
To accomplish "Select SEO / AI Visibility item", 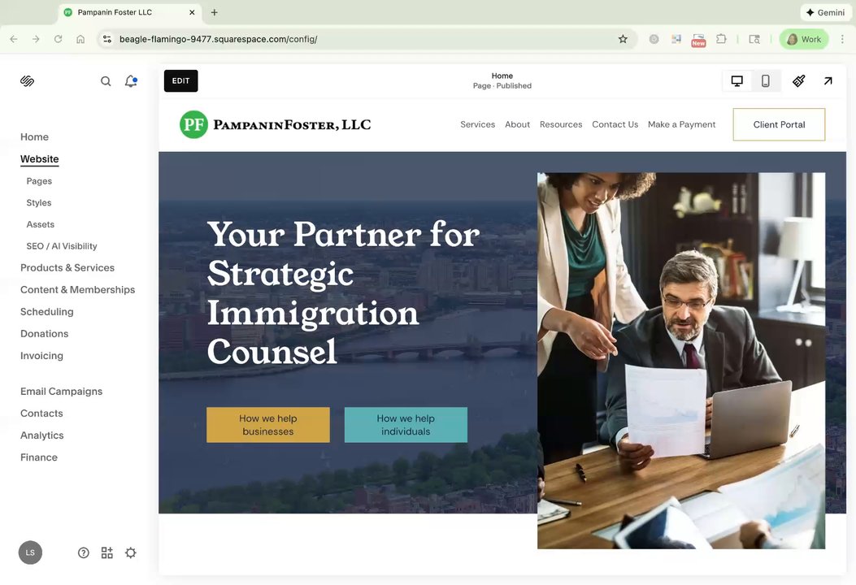I will pyautogui.click(x=62, y=246).
